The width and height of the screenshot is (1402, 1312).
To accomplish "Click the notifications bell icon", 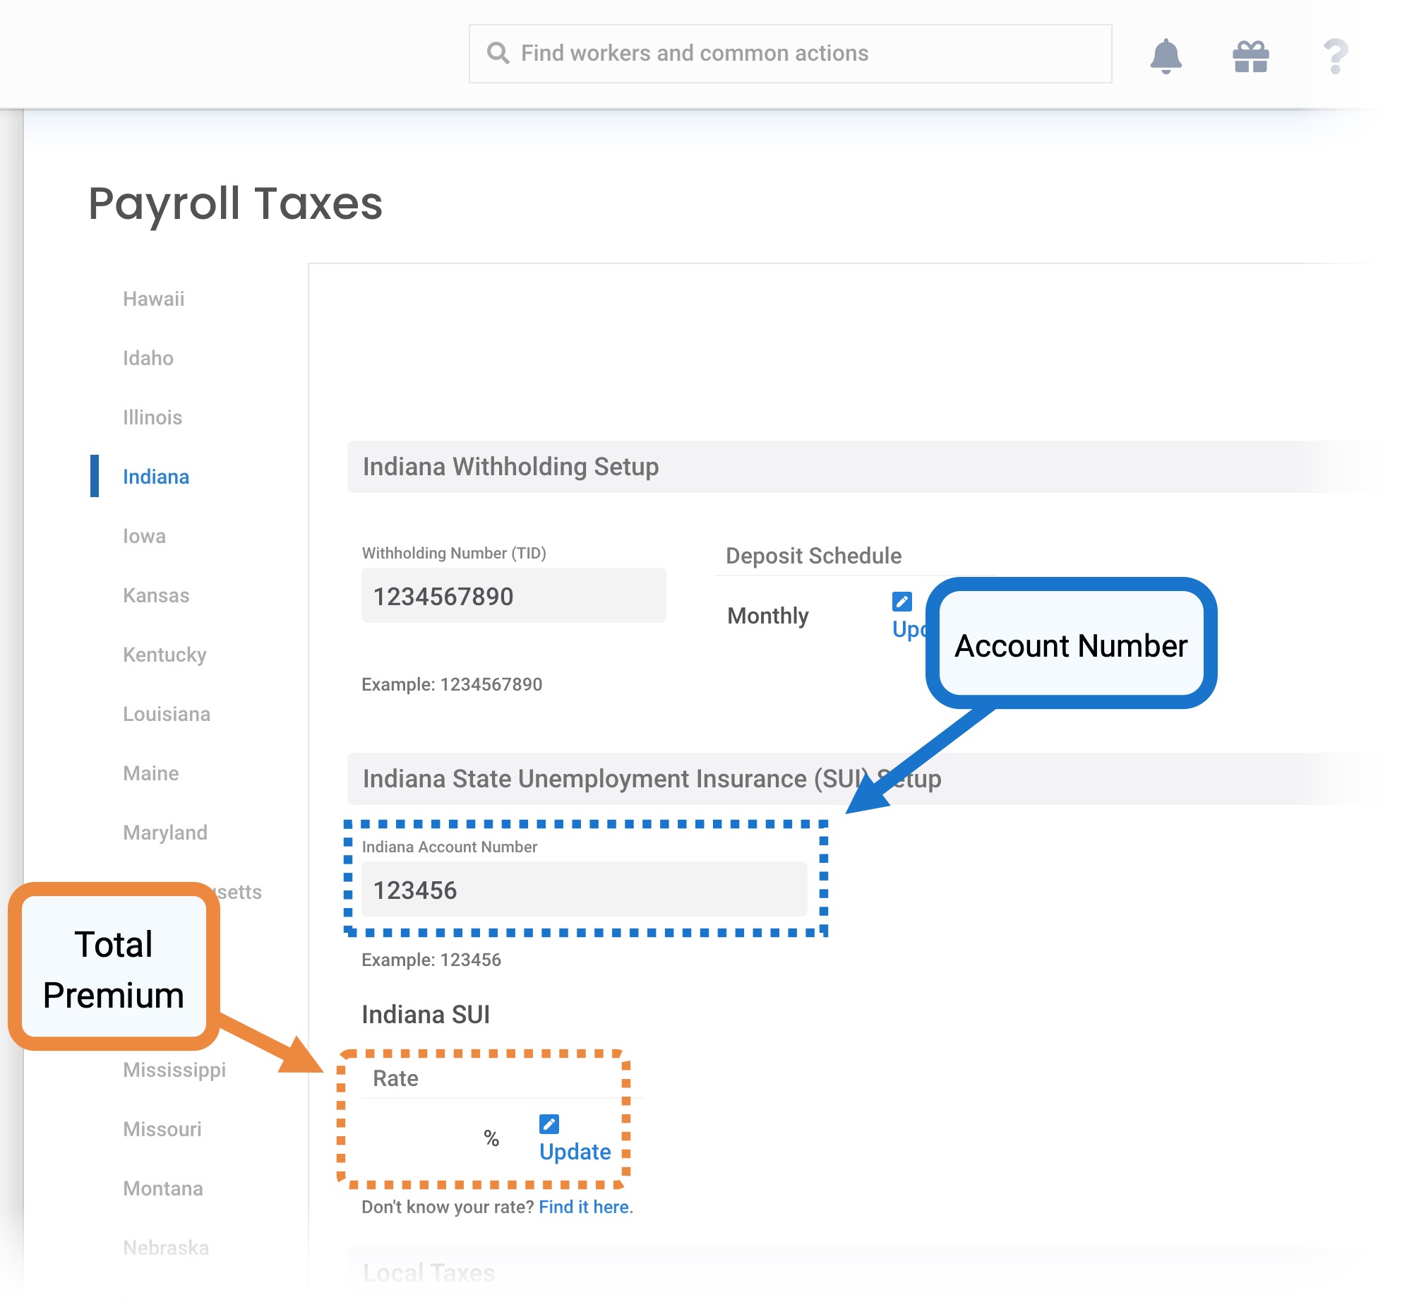I will (x=1166, y=56).
